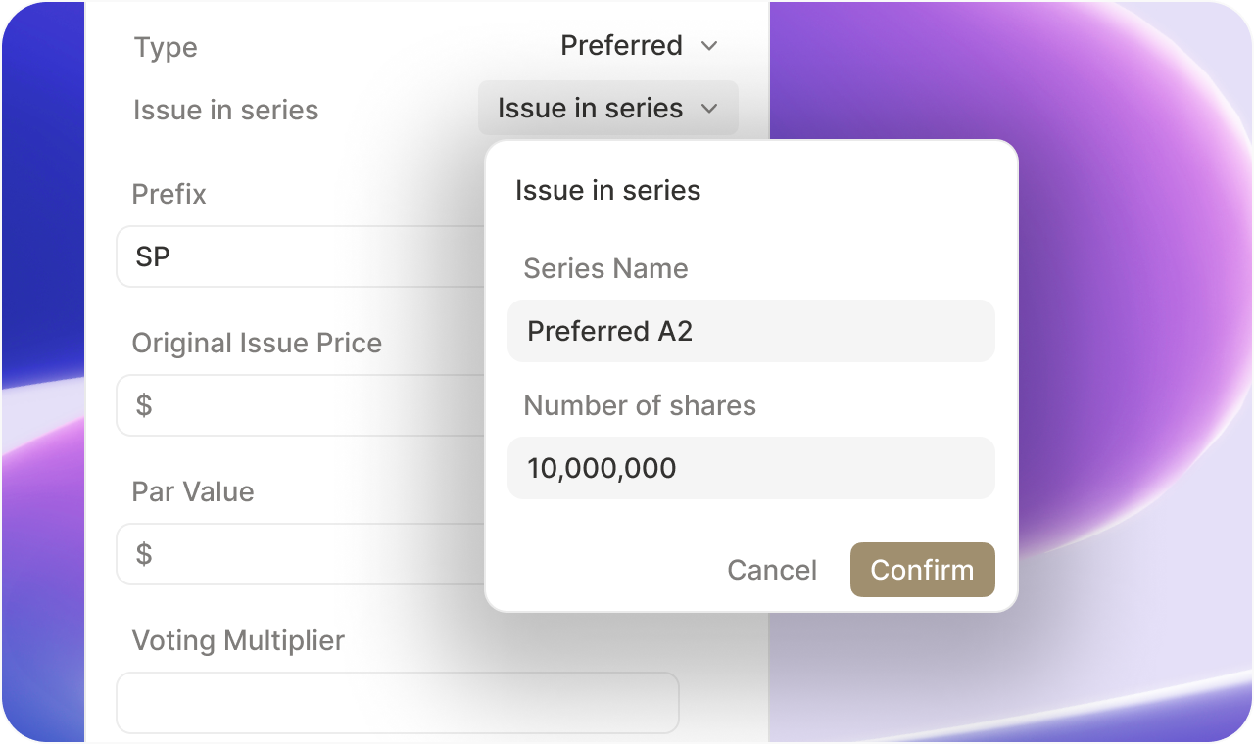Click the Number of shares label

pyautogui.click(x=640, y=405)
